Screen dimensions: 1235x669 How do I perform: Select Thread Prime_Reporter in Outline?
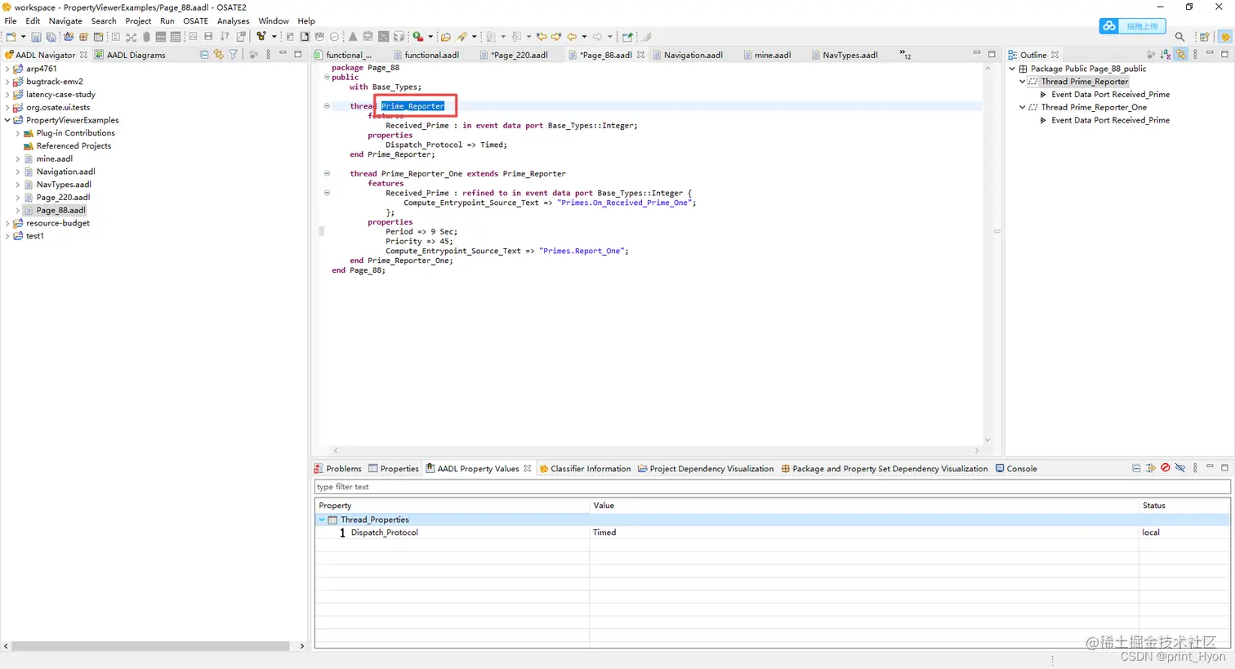1084,82
